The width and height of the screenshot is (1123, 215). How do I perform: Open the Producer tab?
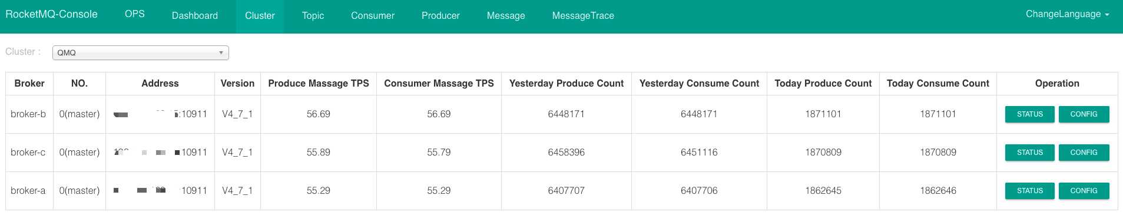(x=440, y=16)
